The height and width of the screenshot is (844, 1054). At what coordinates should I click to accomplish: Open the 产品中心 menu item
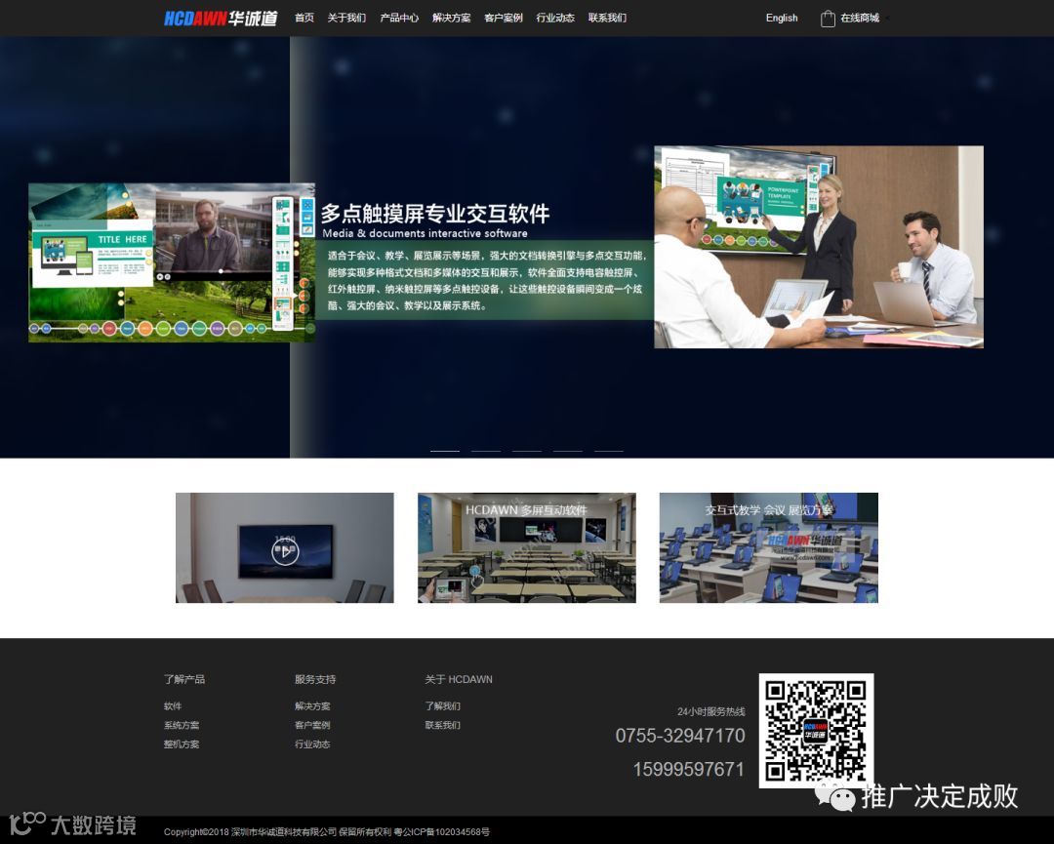coord(398,19)
